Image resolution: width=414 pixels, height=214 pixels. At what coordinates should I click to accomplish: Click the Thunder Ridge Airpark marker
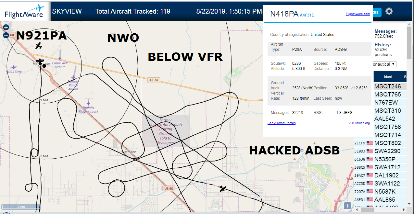[88, 103]
